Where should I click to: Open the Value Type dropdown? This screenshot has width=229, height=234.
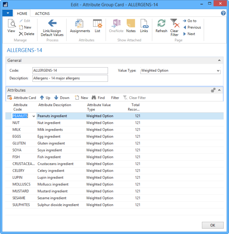pos(218,71)
